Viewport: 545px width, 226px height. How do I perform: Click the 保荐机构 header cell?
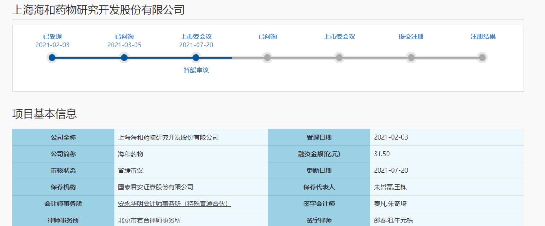tap(63, 187)
